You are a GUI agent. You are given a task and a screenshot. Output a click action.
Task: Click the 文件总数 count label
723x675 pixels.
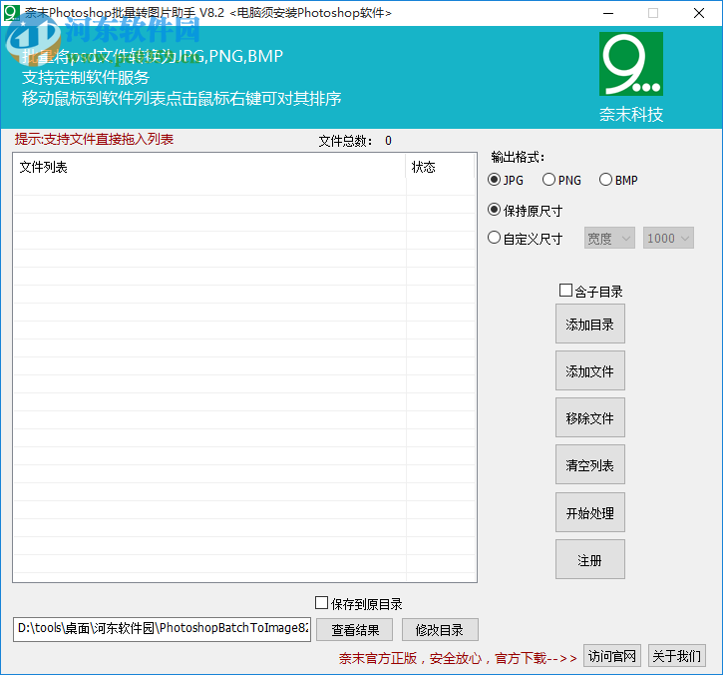355,141
